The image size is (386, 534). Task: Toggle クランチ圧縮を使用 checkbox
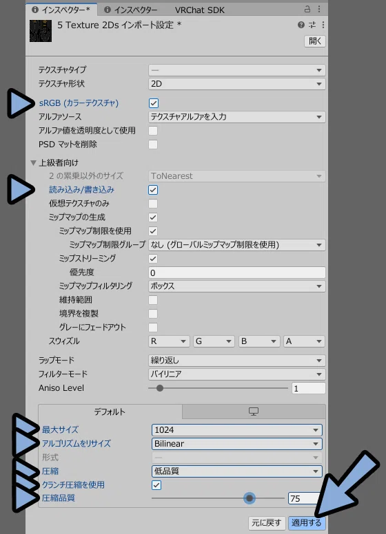(x=156, y=485)
